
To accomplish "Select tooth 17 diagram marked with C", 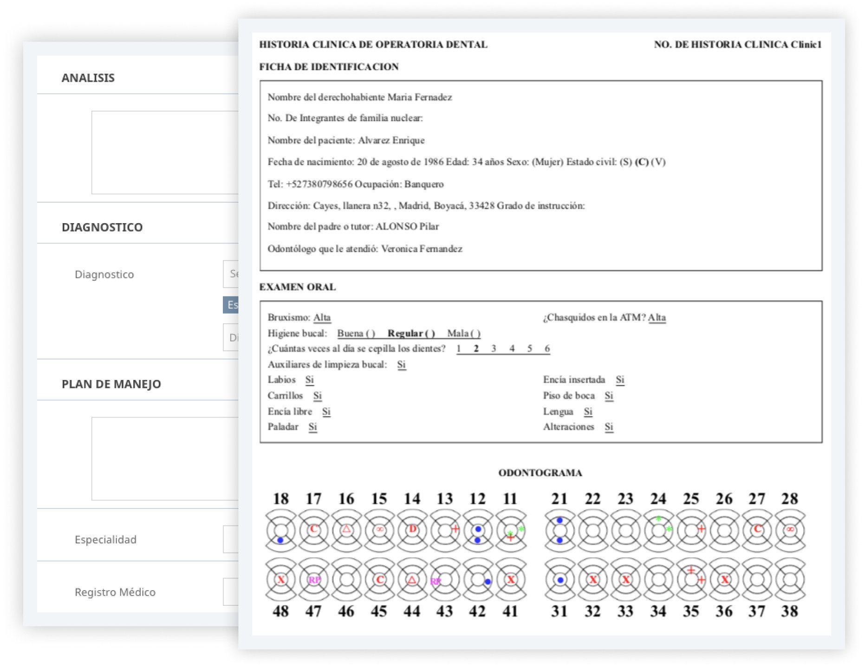I will tap(313, 530).
